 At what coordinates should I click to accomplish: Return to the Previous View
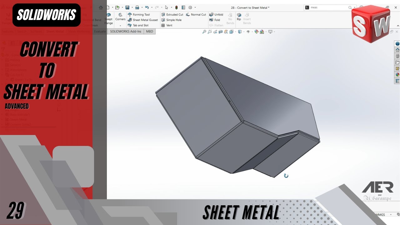(215, 32)
